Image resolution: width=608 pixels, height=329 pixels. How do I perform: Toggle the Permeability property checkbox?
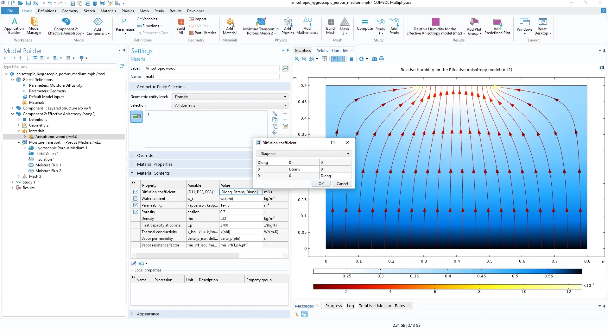(x=136, y=205)
